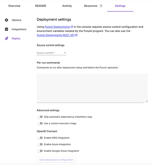Viewport: 152px width, 165px height.
Task: Click the Resources count badge
Action: pyautogui.click(x=101, y=6)
